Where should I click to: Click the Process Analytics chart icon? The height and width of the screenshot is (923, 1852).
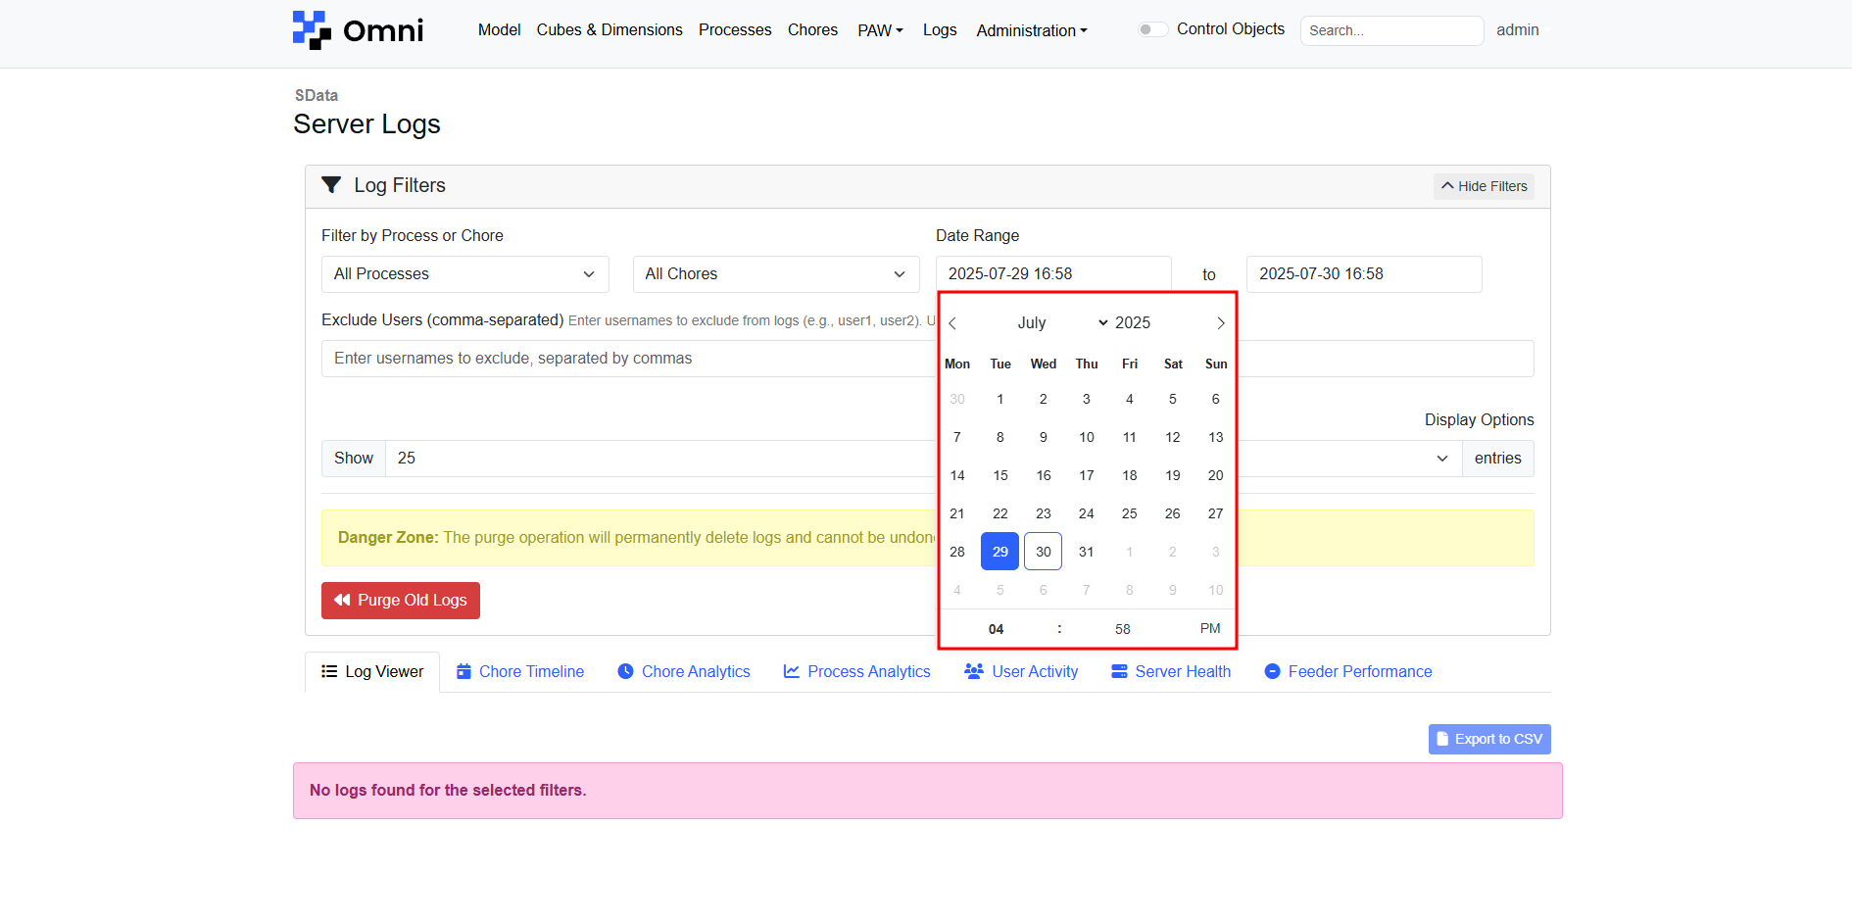point(792,671)
